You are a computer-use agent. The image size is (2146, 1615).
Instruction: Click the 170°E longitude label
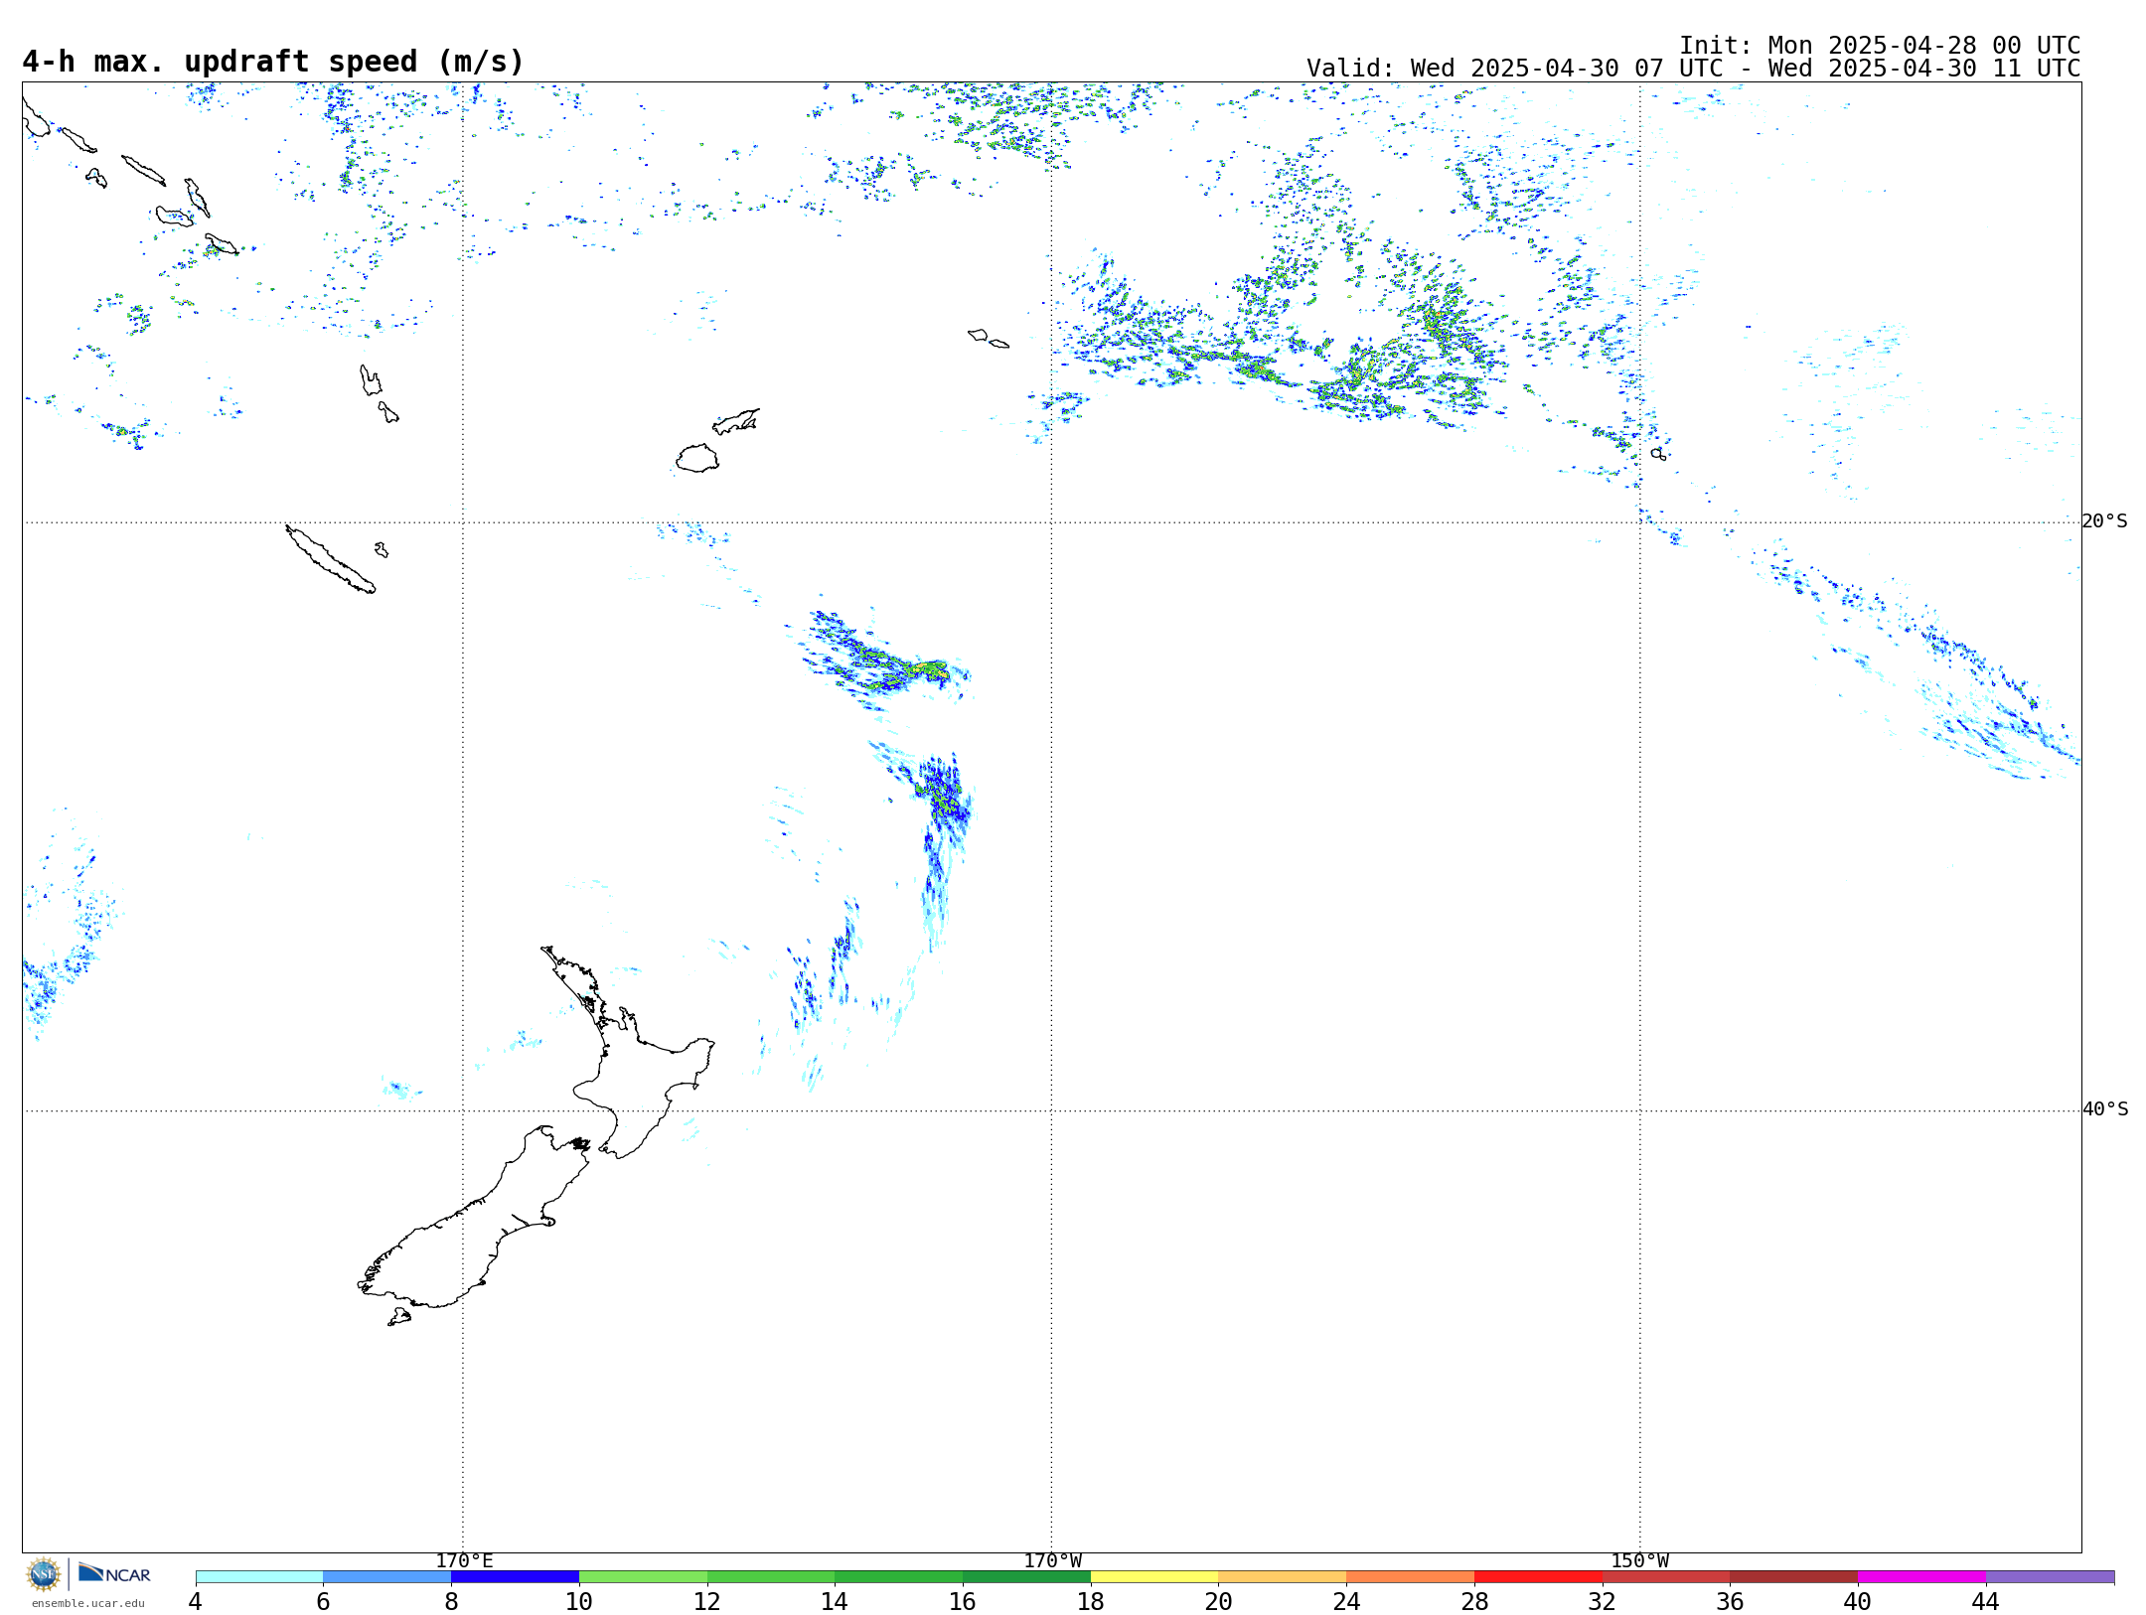(x=464, y=1561)
